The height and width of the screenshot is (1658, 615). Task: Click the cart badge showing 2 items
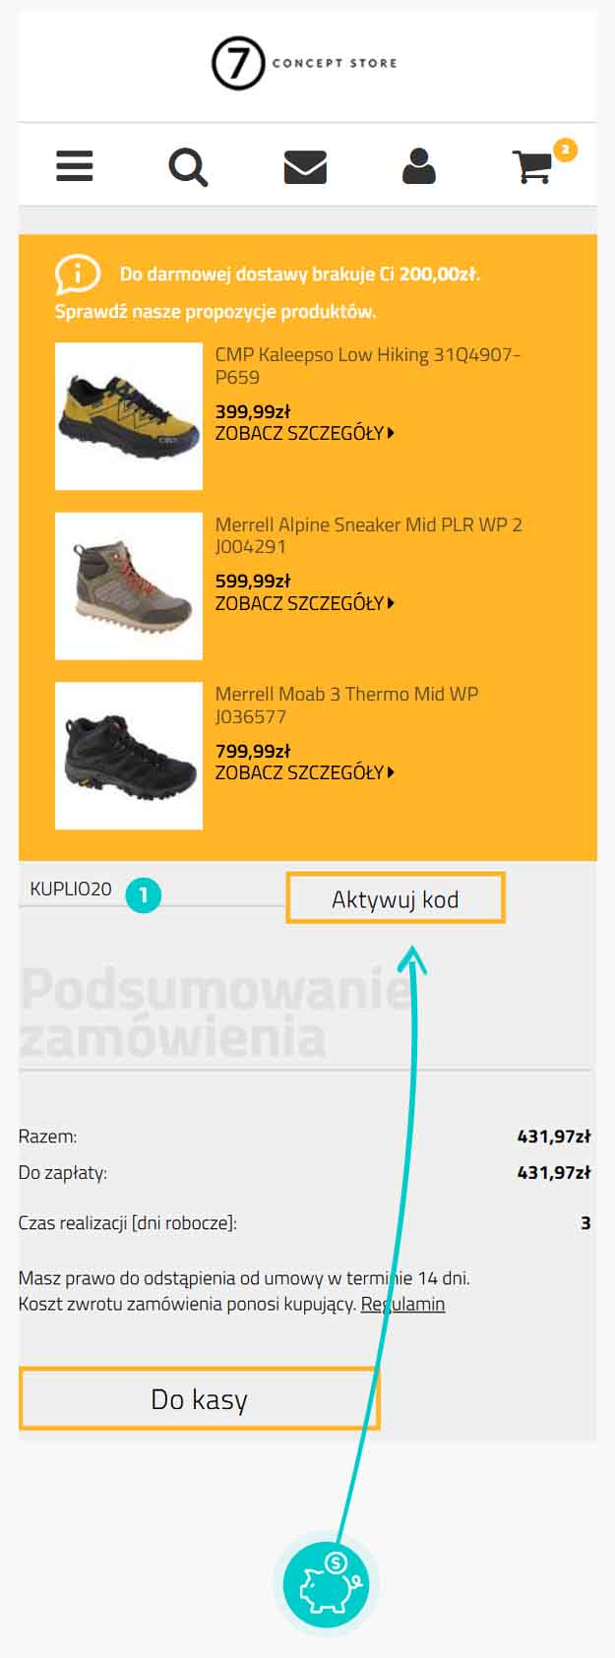(x=565, y=150)
